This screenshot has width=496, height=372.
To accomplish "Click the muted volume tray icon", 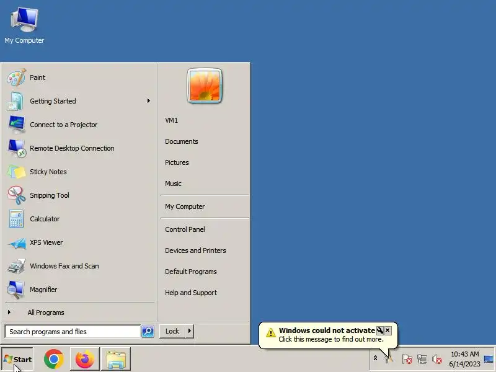I will pos(437,359).
